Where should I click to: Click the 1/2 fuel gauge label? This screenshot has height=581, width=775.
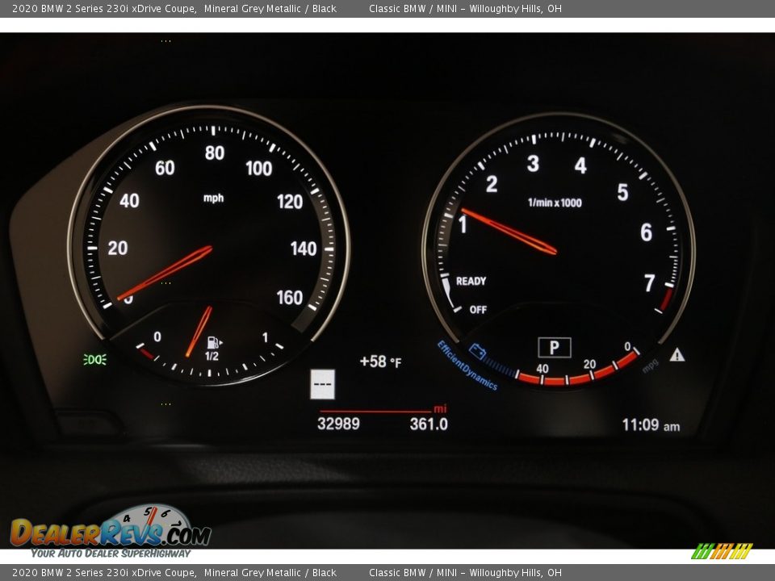click(212, 356)
